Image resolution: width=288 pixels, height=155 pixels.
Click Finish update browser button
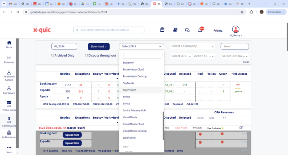tap(276, 12)
